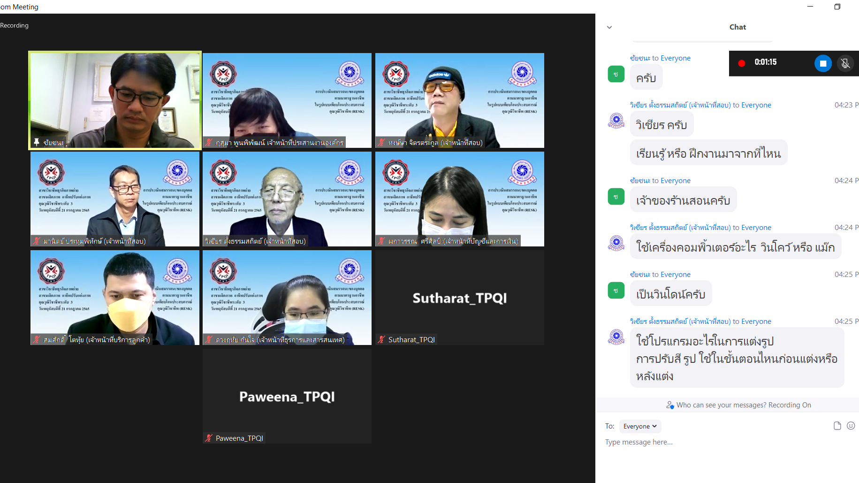This screenshot has width=859, height=483.
Task: Stop the screen recording with the blue button
Action: tap(823, 63)
